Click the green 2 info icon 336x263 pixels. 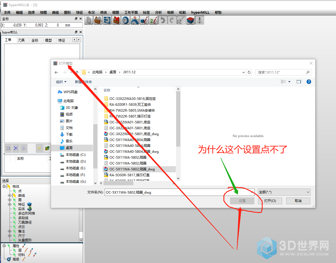(x=153, y=20)
